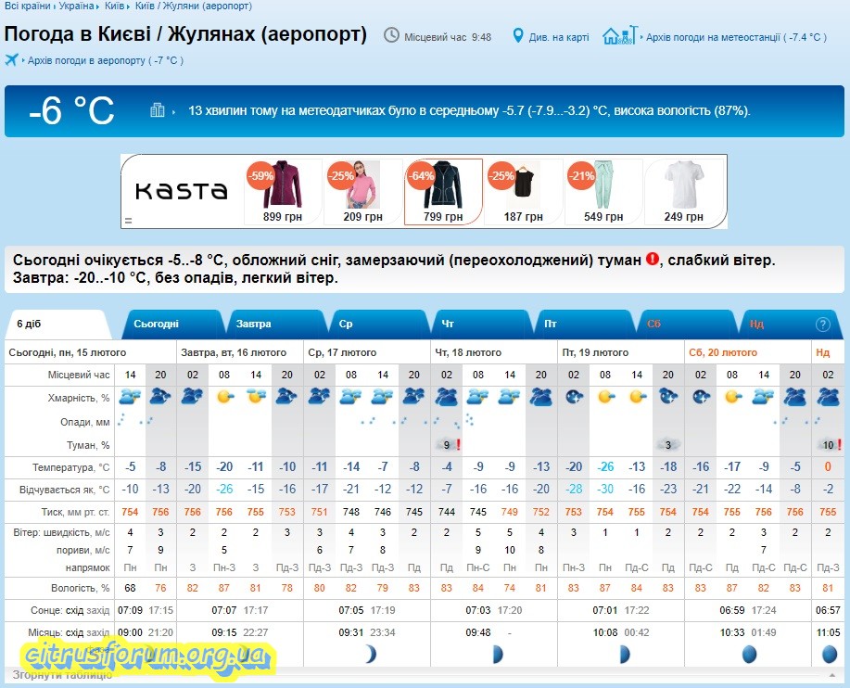Click the weather station archive icon
The width and height of the screenshot is (850, 688).
620,36
